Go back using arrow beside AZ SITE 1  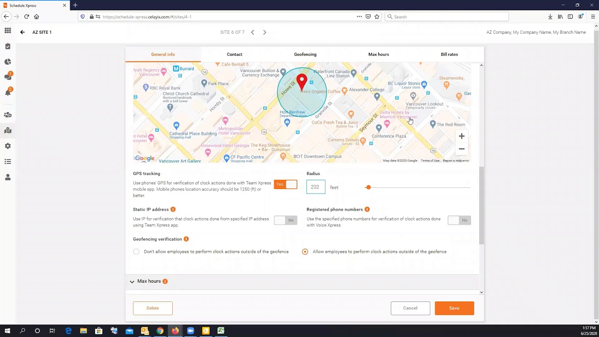coord(22,32)
